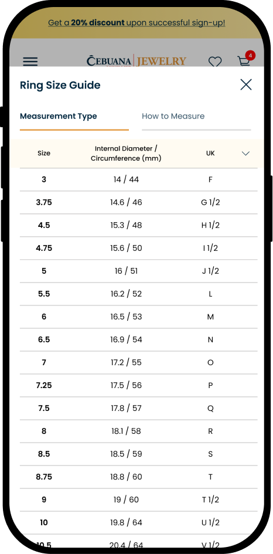This screenshot has height=554, width=273.
Task: Open the shopping cart icon
Action: pyautogui.click(x=244, y=61)
